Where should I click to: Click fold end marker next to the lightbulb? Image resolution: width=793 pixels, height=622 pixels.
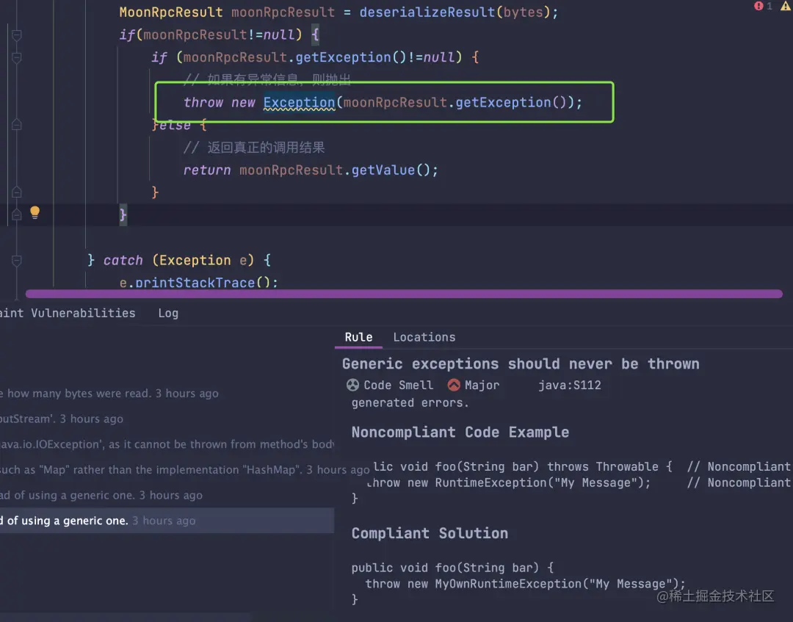pyautogui.click(x=17, y=215)
